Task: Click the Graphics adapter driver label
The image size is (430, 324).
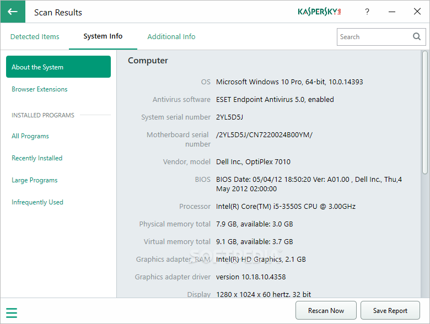Action: tap(173, 277)
